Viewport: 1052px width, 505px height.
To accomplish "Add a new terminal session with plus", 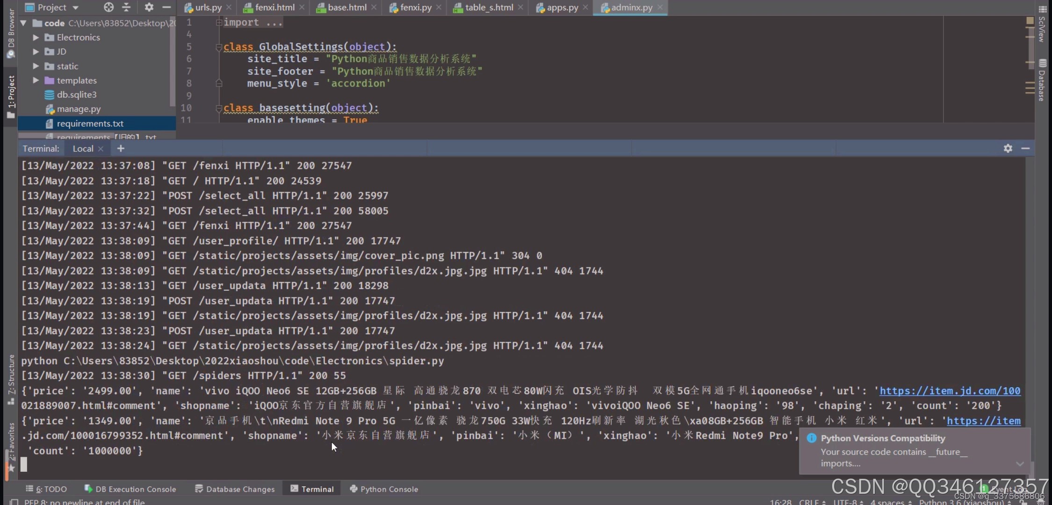I will coord(121,148).
